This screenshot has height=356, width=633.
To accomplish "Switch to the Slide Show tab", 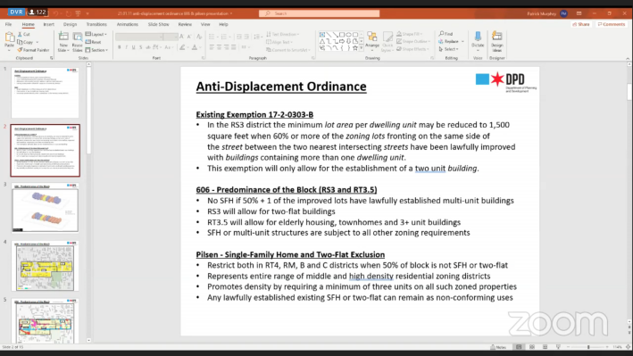I will 158,25.
